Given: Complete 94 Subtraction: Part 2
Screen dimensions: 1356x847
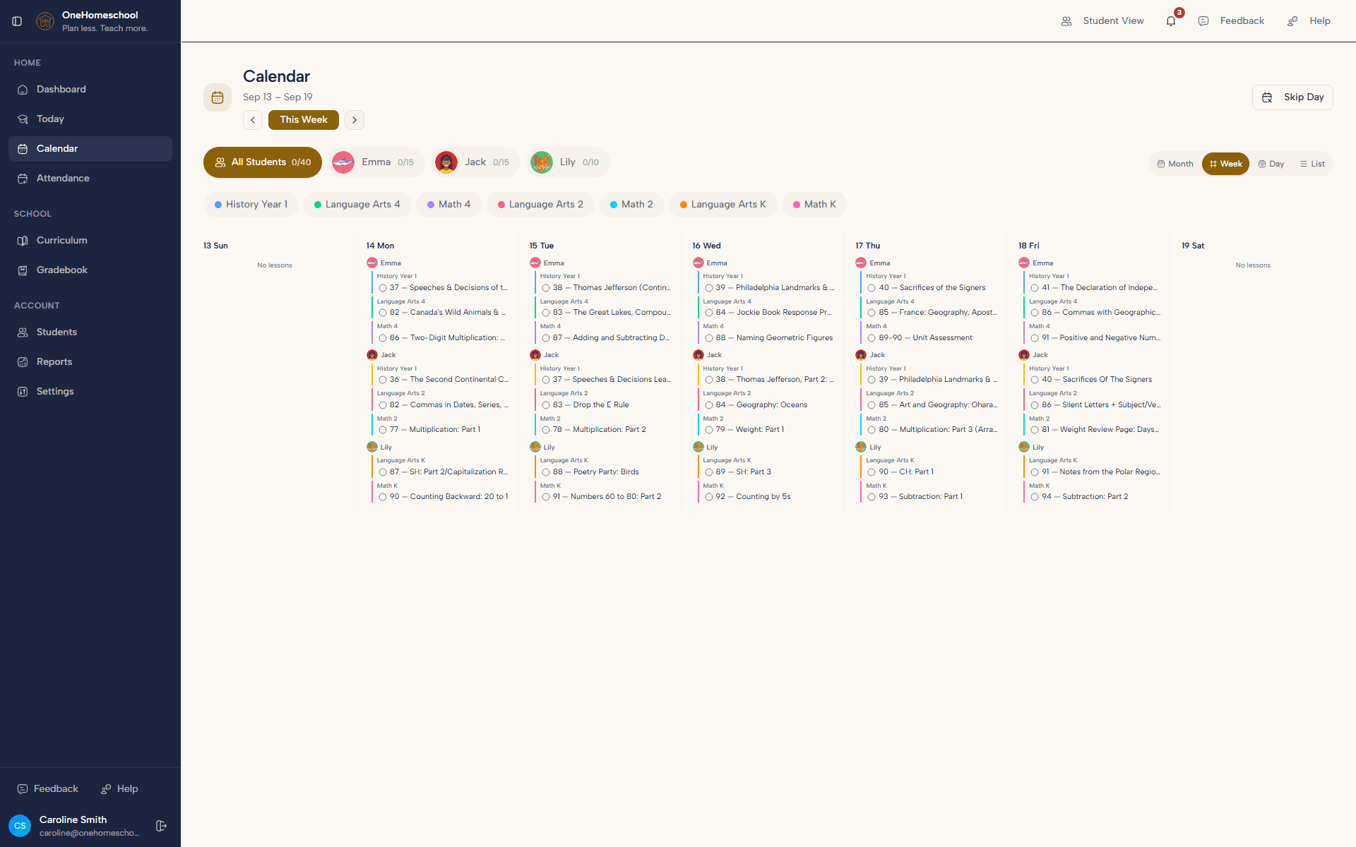Looking at the screenshot, I should click(1035, 497).
